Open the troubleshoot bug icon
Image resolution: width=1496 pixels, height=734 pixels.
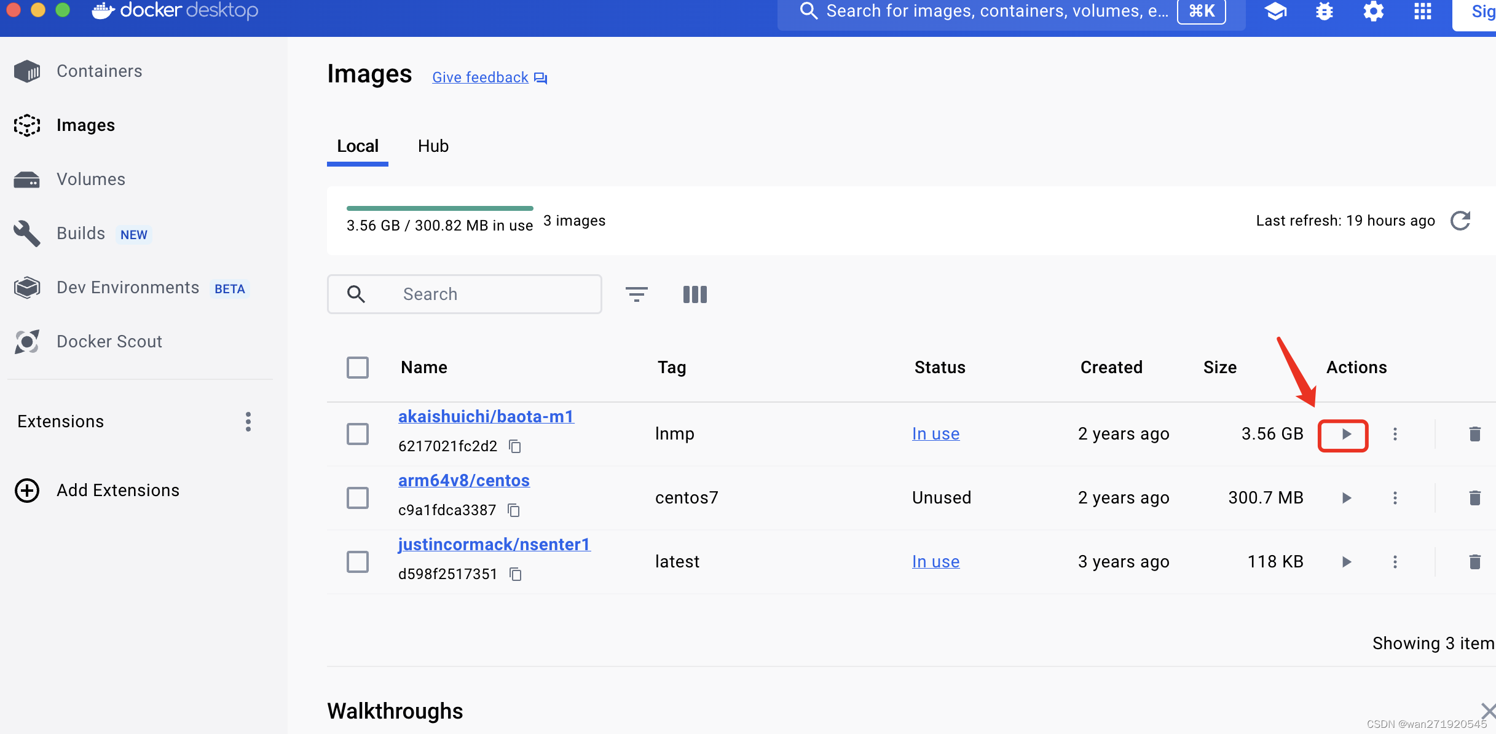click(1325, 11)
